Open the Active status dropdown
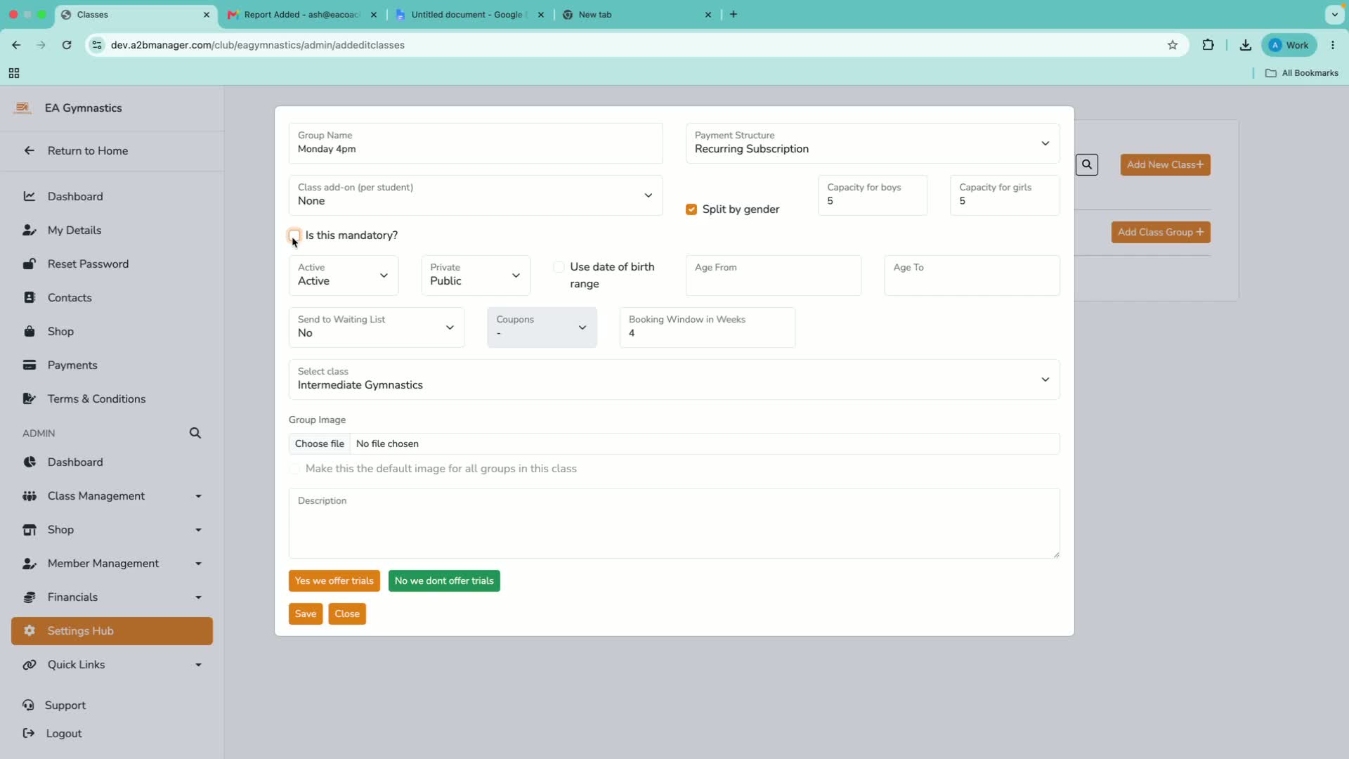Viewport: 1349px width, 759px height. (x=344, y=275)
